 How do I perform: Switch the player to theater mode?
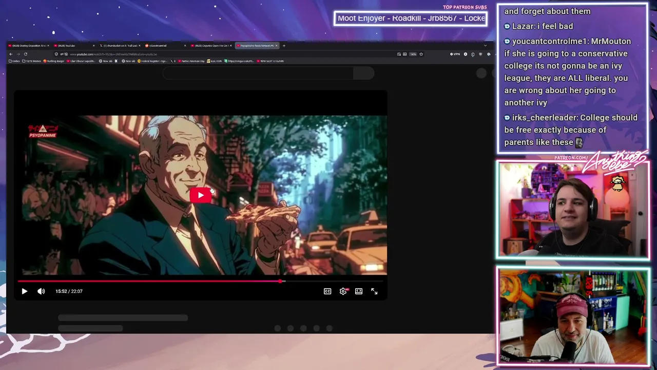pyautogui.click(x=359, y=291)
